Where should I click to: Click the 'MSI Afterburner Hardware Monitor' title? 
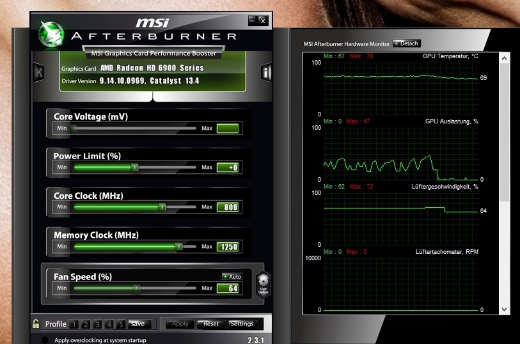point(346,43)
